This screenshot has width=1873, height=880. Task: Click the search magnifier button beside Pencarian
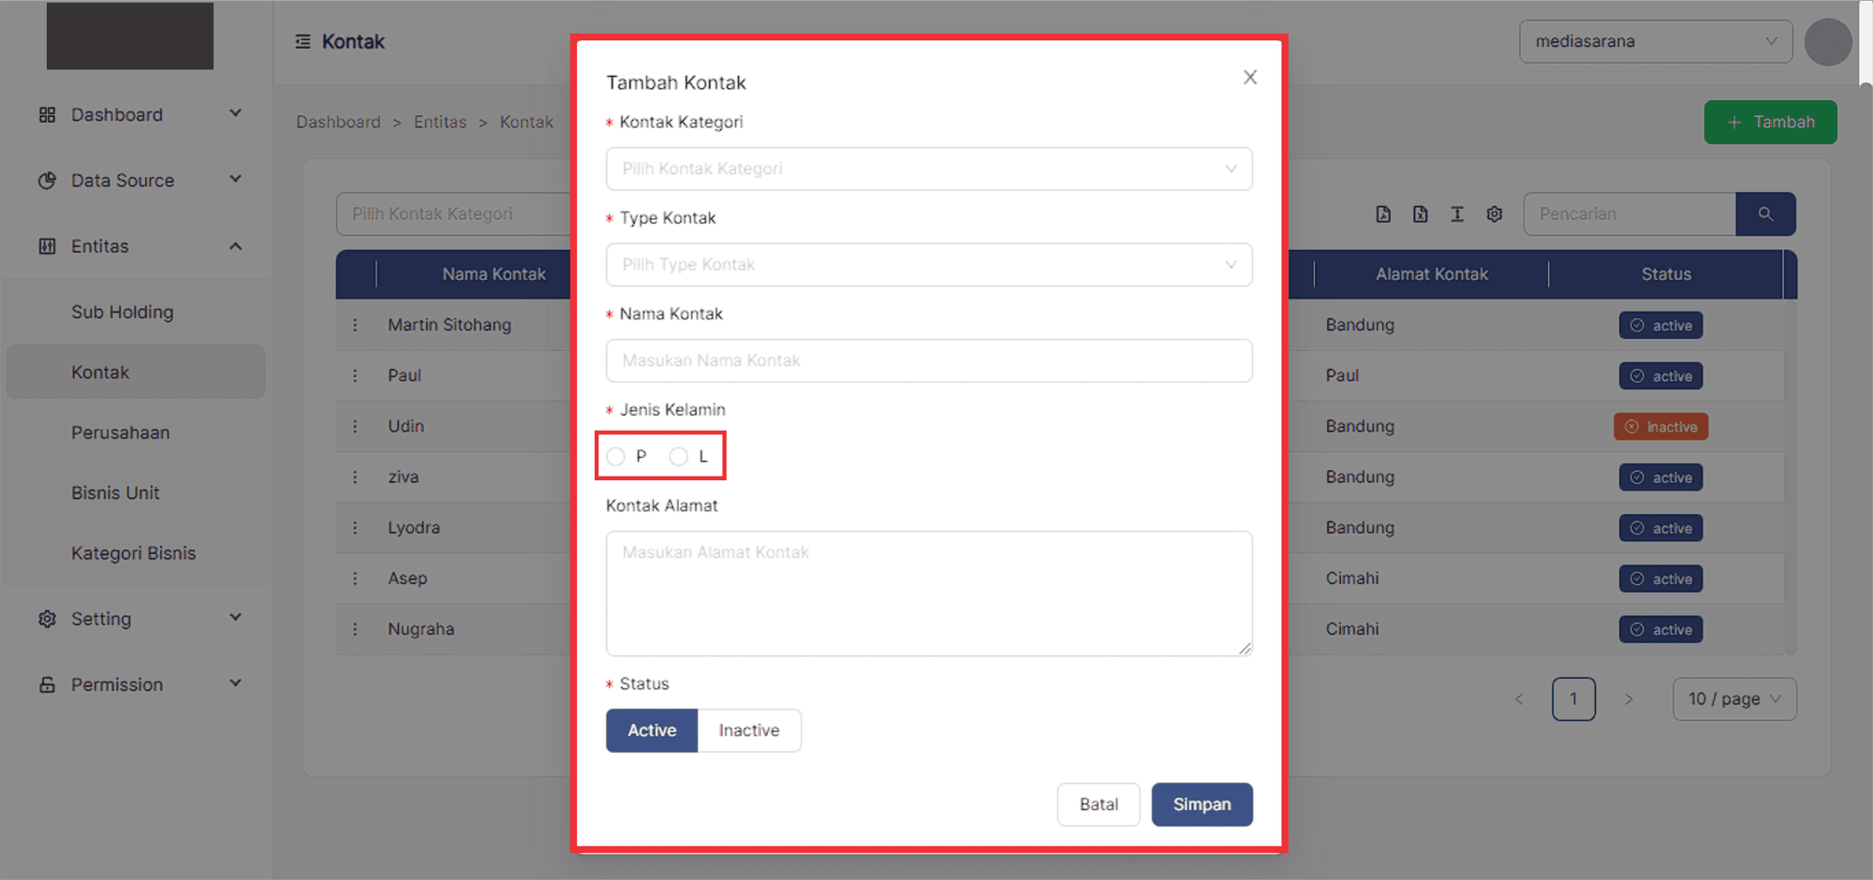coord(1765,213)
